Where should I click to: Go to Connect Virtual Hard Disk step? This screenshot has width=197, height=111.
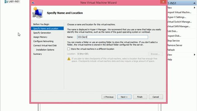pyautogui.click(x=45, y=45)
